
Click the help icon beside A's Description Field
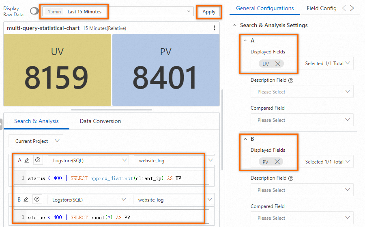point(291,81)
